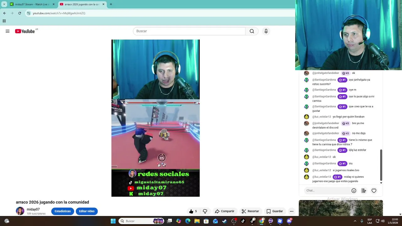The width and height of the screenshot is (402, 226).
Task: Show hidden system tray icons chevron
Action: pyautogui.click(x=355, y=221)
